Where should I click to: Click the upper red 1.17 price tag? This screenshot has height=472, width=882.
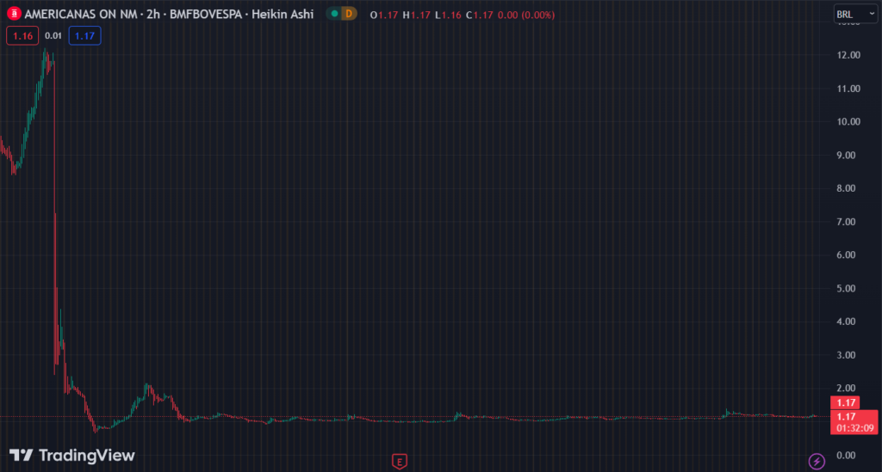845,402
